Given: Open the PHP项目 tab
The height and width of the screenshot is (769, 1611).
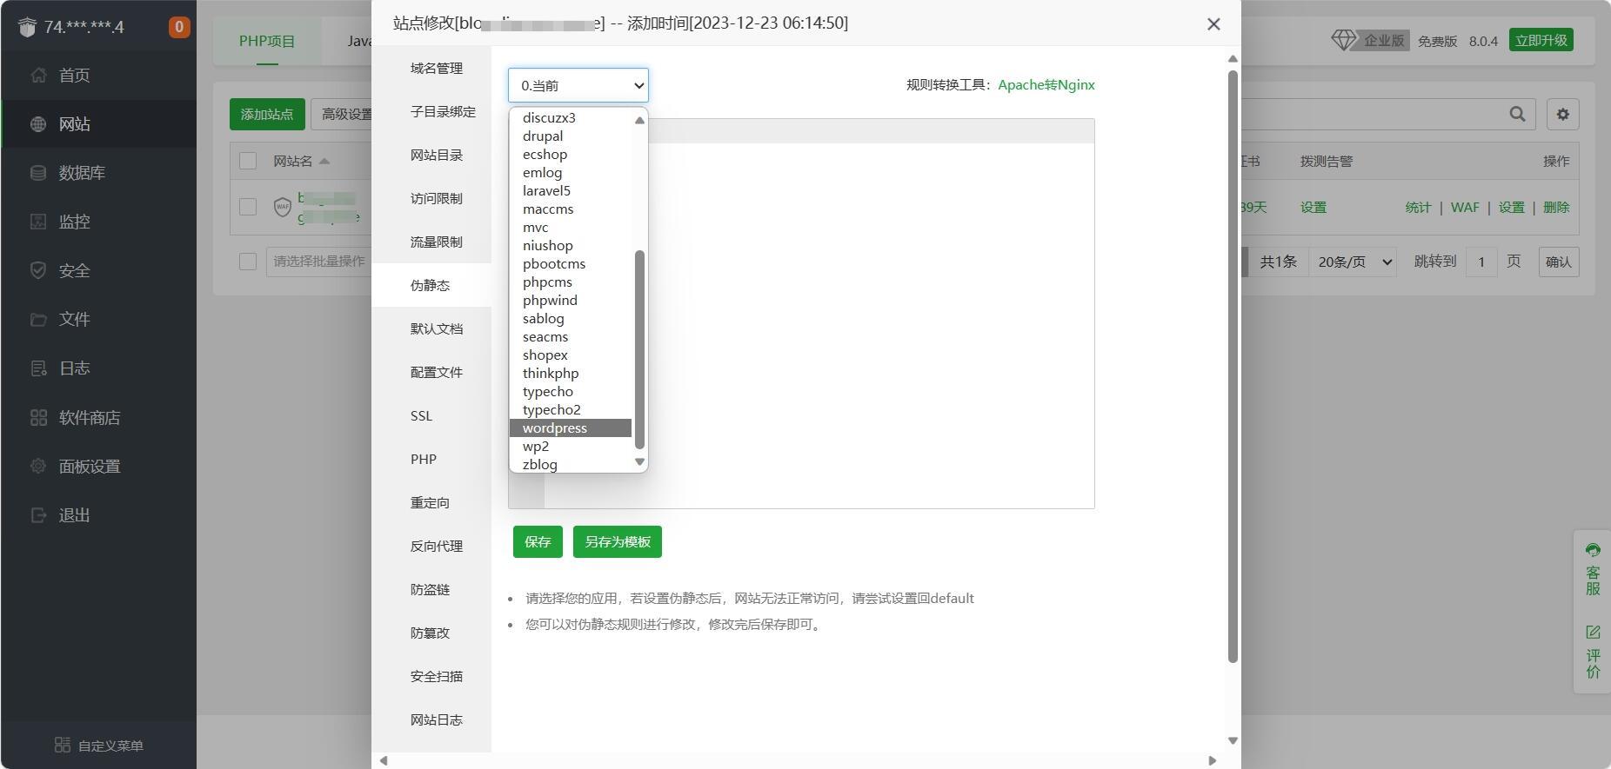Looking at the screenshot, I should pyautogui.click(x=267, y=41).
